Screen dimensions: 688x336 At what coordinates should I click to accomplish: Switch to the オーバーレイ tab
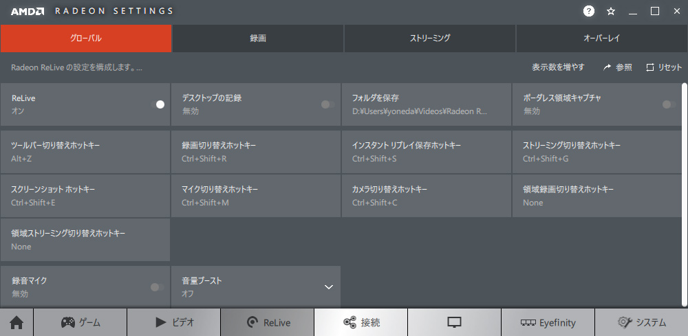click(601, 38)
